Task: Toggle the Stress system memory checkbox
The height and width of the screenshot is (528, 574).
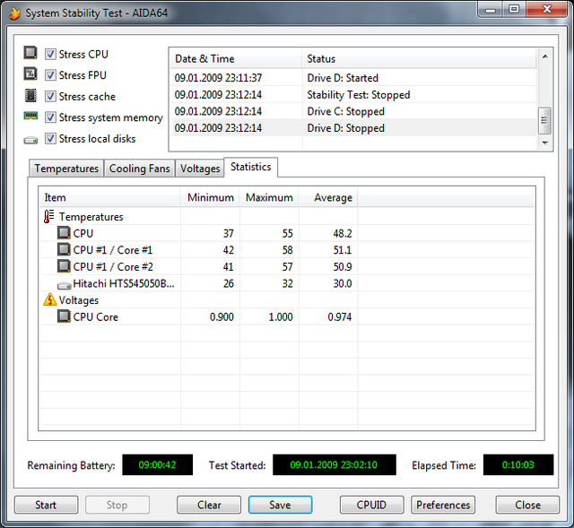Action: [x=50, y=117]
